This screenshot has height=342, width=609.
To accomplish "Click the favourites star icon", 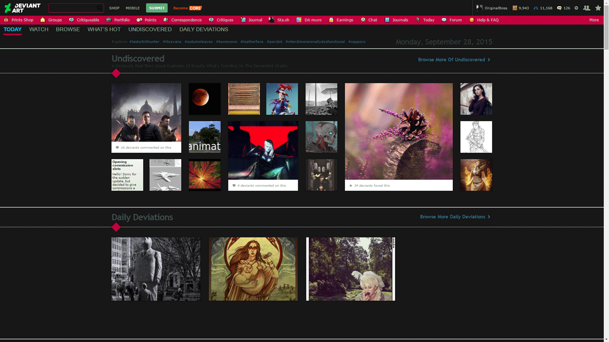I will (x=598, y=8).
